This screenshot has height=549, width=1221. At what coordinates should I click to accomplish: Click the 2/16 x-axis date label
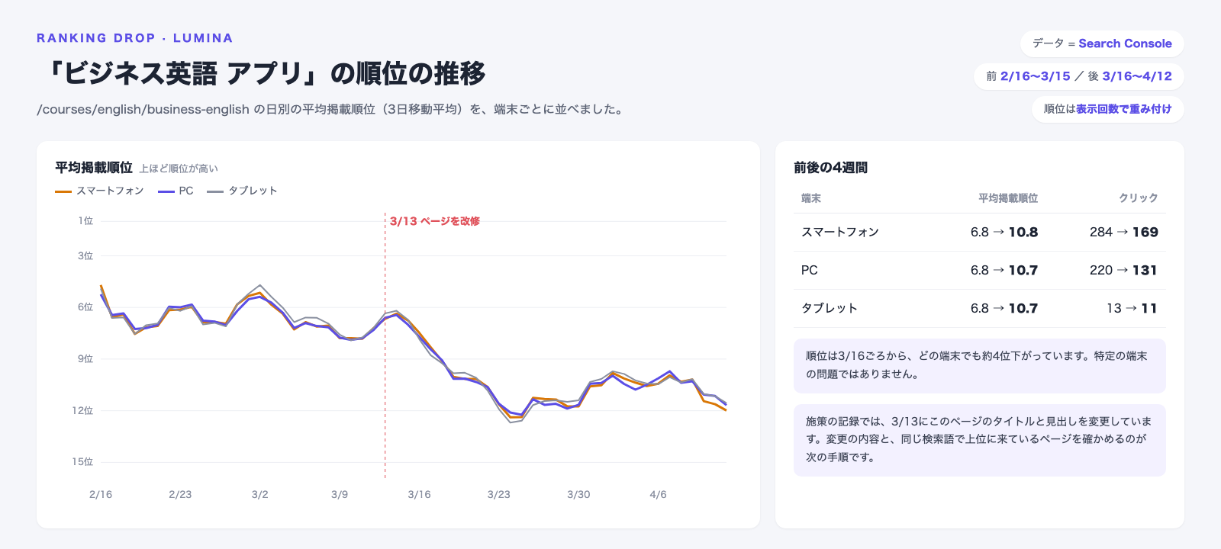[x=101, y=494]
